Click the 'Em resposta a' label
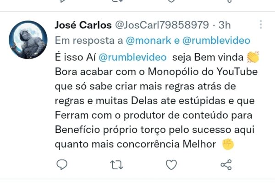 pos(88,40)
